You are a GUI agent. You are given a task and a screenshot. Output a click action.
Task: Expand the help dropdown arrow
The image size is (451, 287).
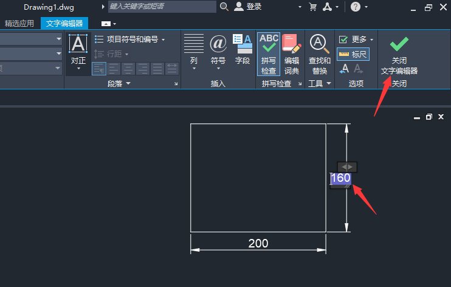[366, 7]
